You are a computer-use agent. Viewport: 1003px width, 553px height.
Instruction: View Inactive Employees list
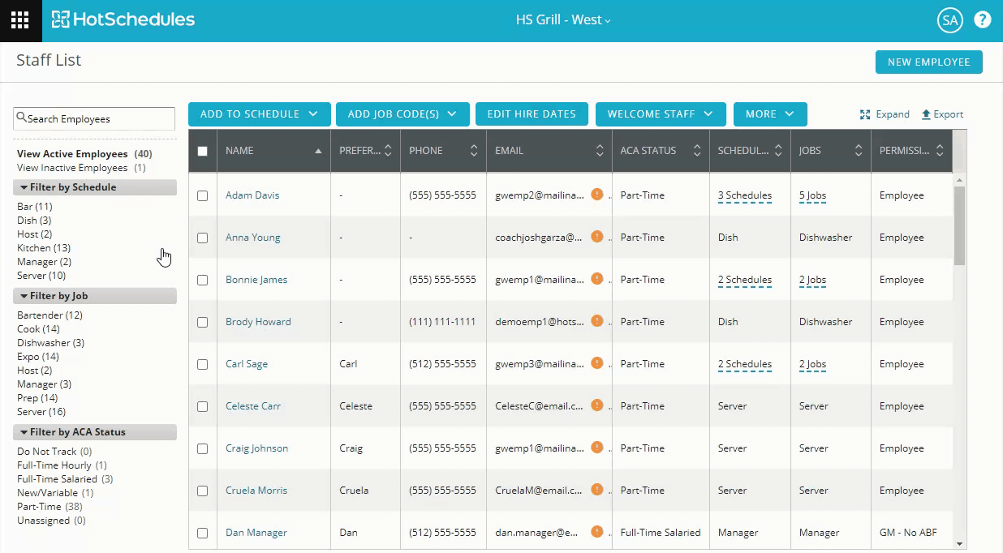pyautogui.click(x=72, y=168)
